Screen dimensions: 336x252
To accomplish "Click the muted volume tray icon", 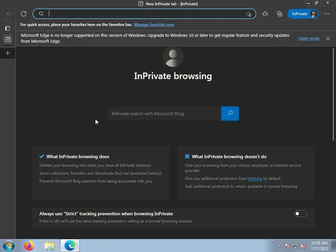I will pyautogui.click(x=303, y=246).
